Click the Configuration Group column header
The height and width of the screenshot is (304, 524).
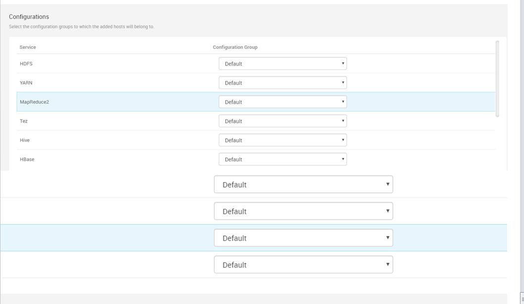pos(235,47)
